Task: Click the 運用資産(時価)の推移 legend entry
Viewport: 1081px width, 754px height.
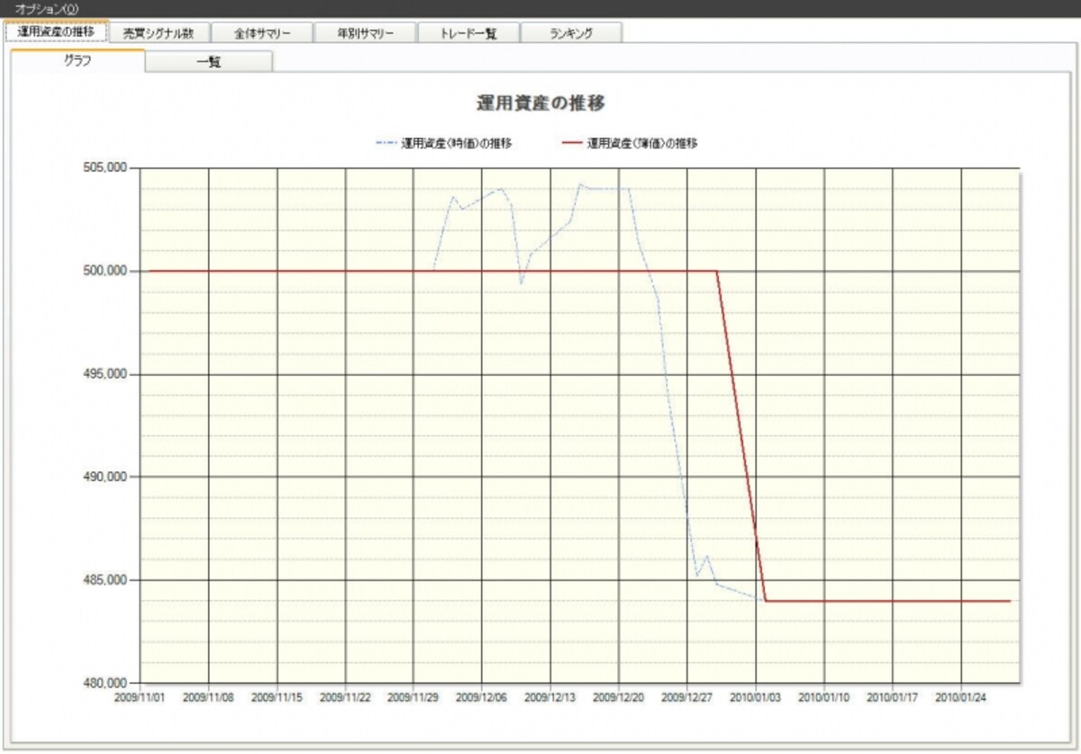Action: [x=457, y=142]
